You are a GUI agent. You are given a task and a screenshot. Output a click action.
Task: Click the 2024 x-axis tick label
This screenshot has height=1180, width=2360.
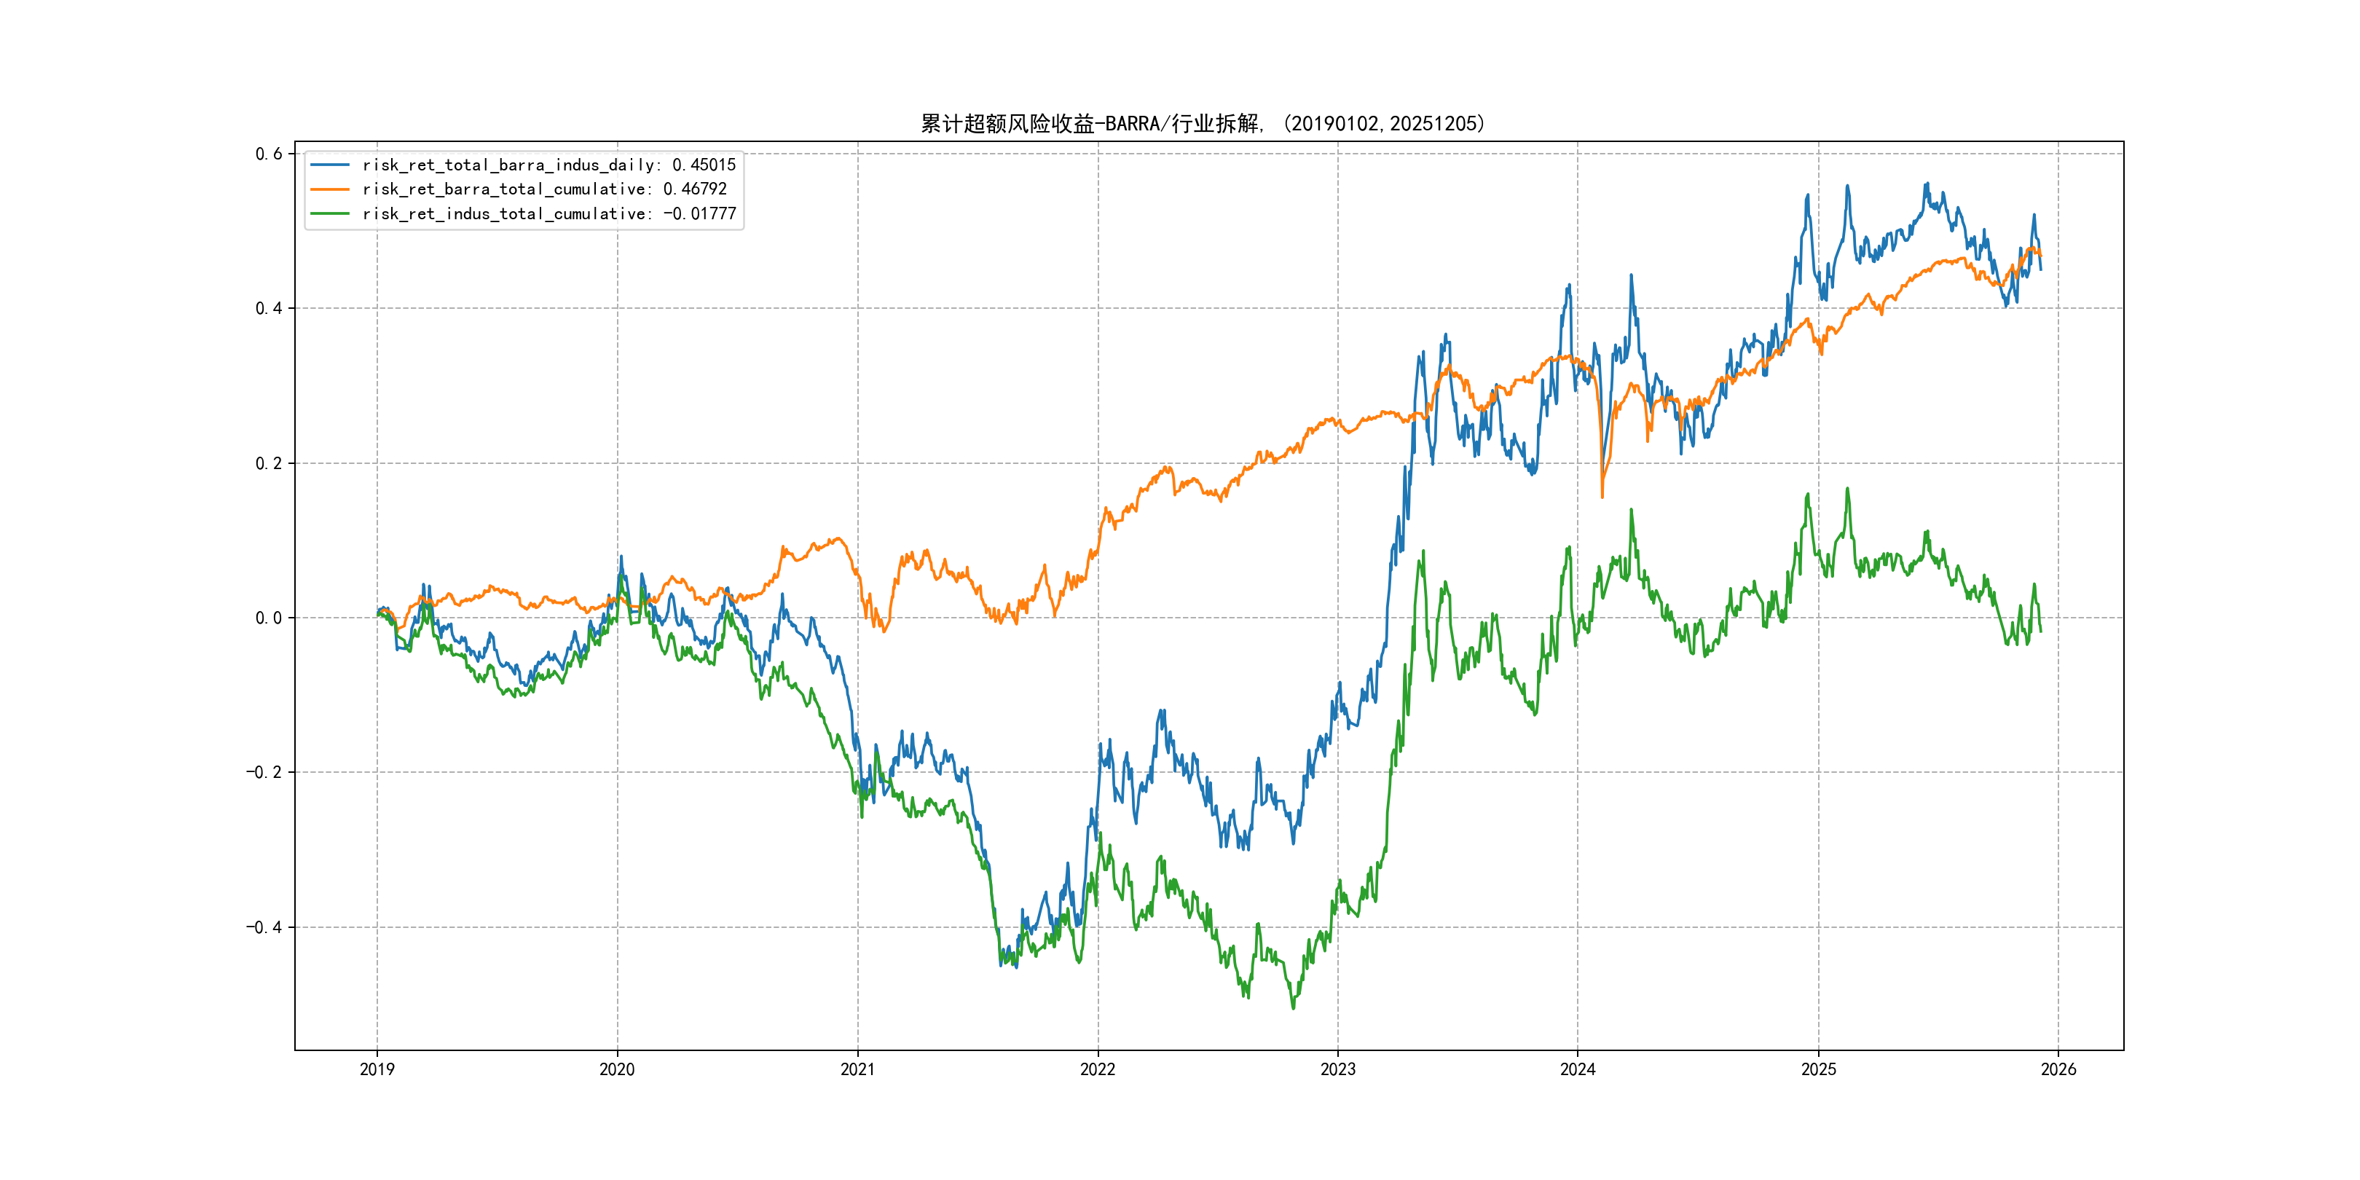[1578, 1069]
